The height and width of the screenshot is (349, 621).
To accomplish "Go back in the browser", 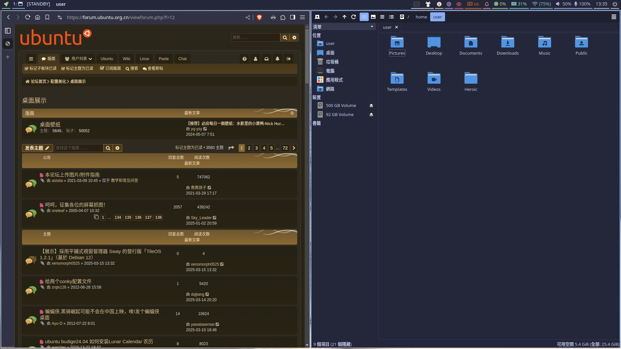I will [8, 17].
